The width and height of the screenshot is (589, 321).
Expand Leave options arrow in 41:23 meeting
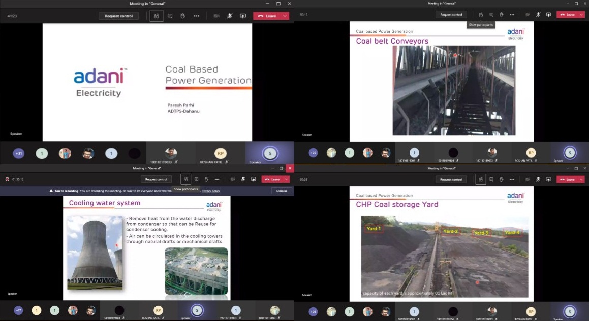(285, 16)
